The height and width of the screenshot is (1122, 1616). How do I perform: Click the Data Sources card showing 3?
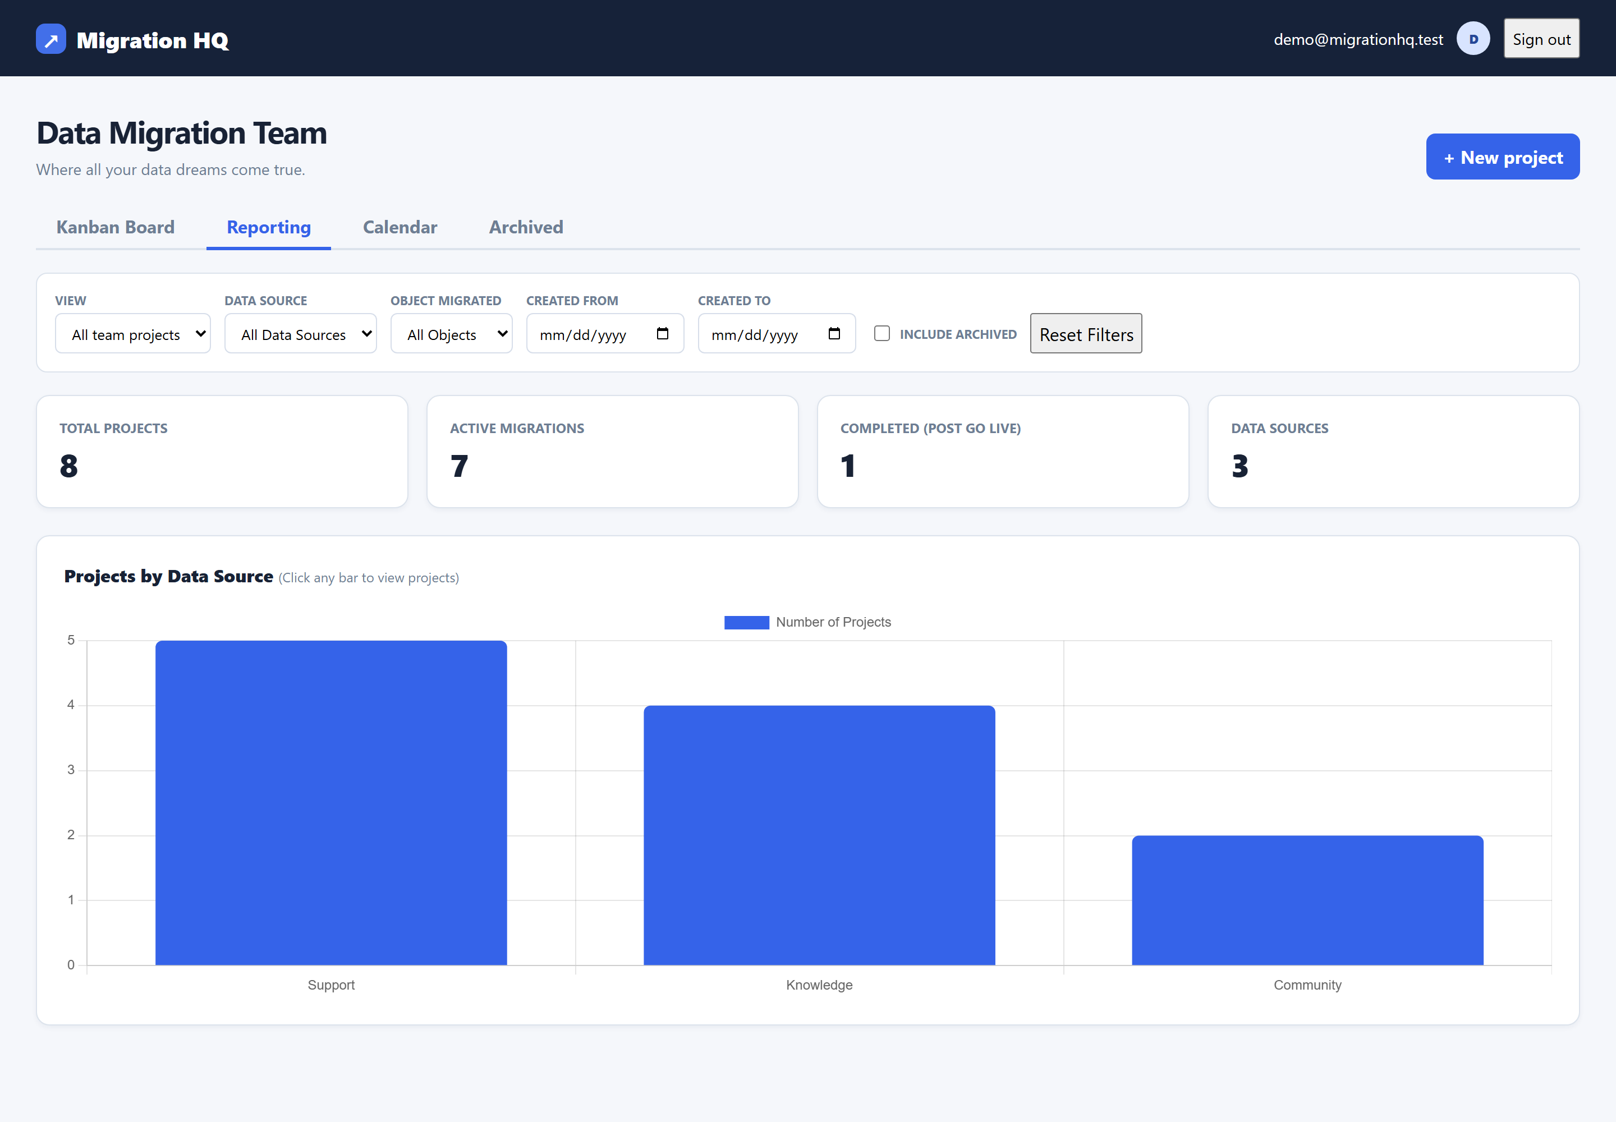click(1393, 452)
